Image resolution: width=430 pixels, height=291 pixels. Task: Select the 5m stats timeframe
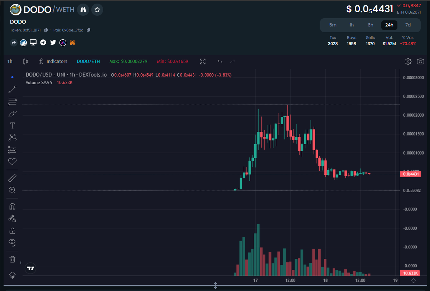pos(333,25)
